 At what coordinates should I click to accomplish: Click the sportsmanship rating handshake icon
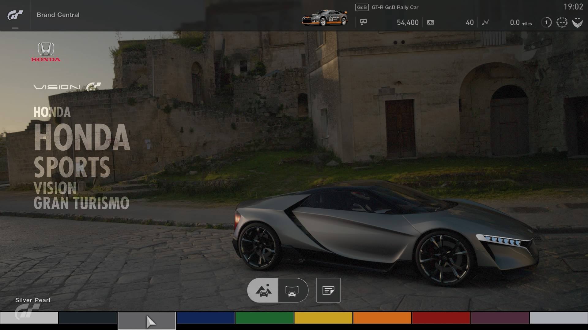click(x=577, y=23)
